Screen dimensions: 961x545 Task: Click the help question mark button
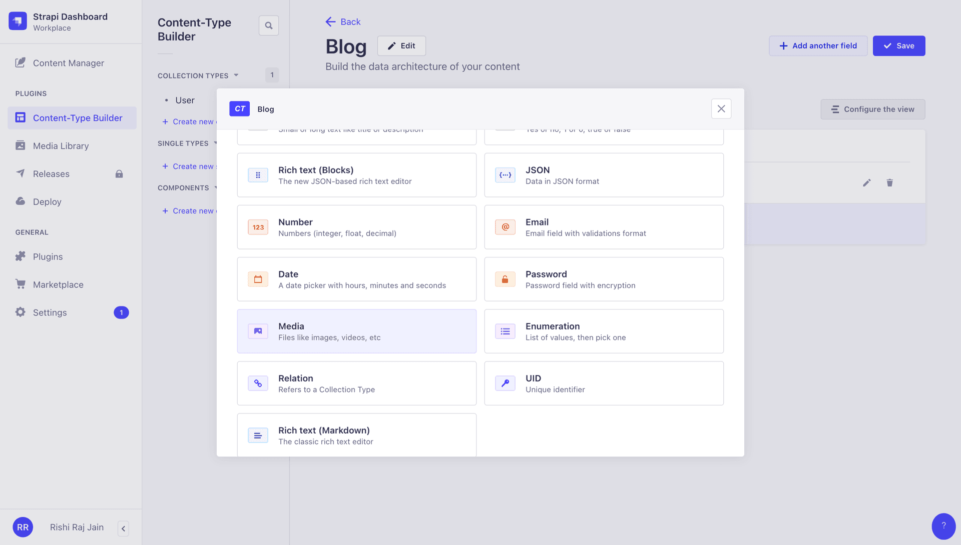[x=943, y=526]
